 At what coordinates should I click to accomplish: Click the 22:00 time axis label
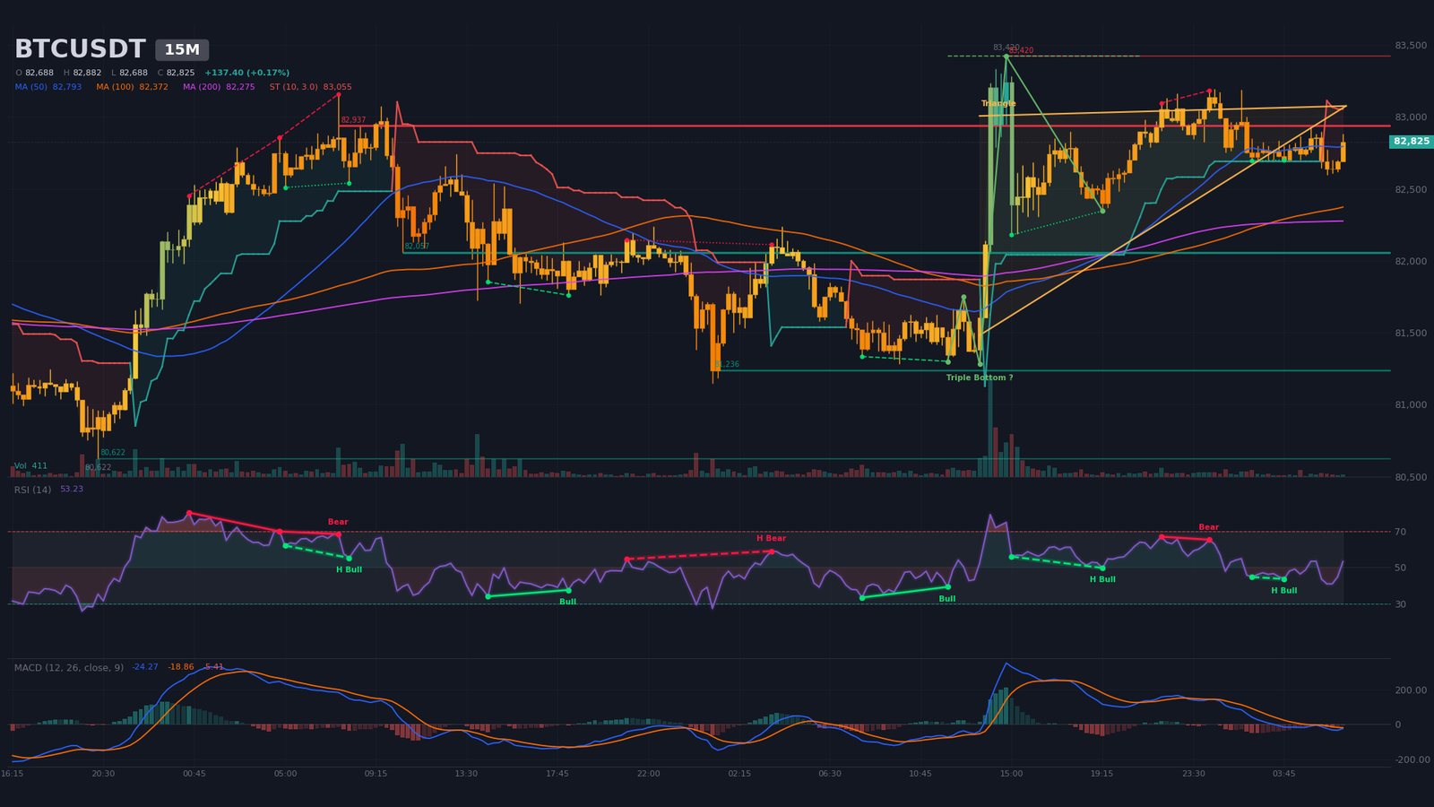(648, 774)
